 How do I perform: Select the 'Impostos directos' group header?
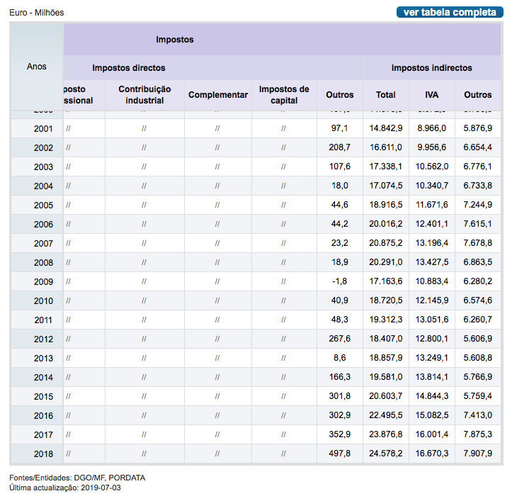(129, 68)
